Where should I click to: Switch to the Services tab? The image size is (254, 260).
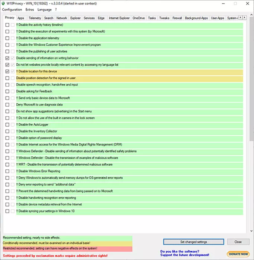[89, 18]
